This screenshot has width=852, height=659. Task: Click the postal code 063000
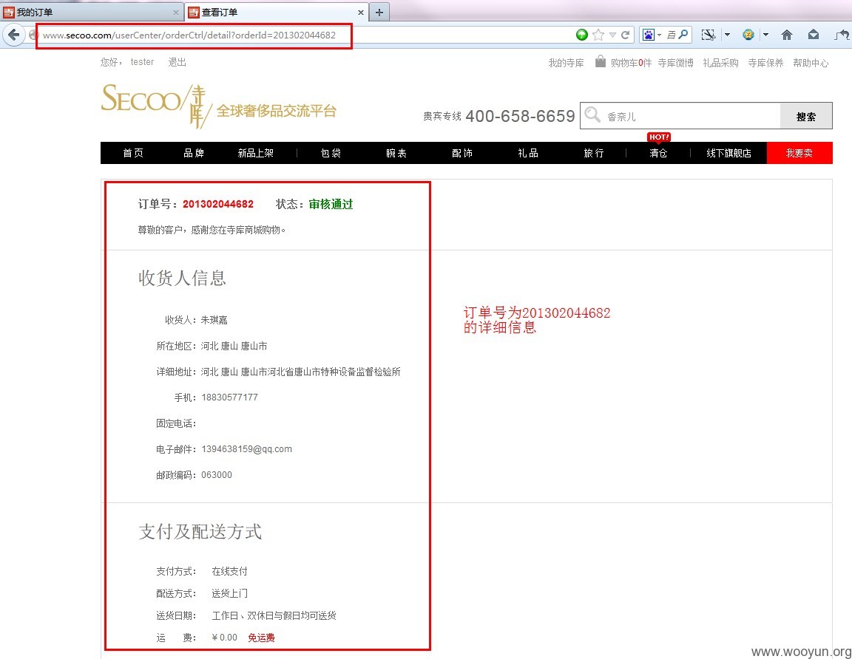click(x=216, y=475)
